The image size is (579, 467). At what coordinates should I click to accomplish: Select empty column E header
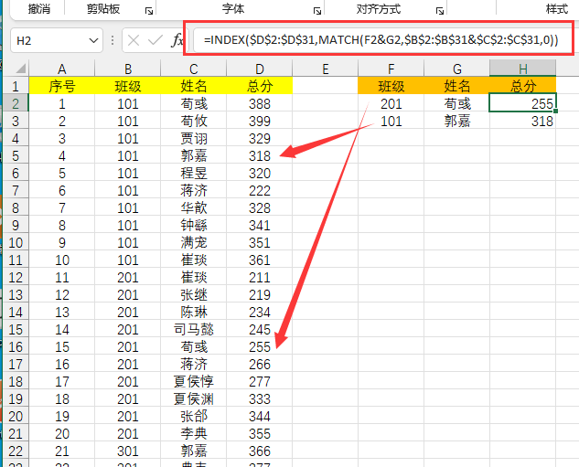tap(325, 69)
